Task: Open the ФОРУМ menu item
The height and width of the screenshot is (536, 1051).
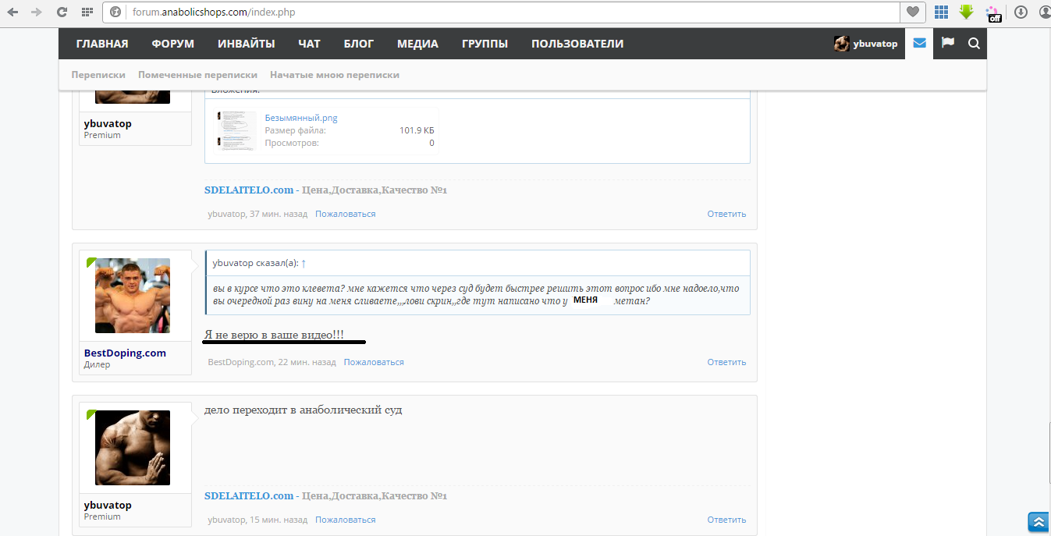Action: 172,44
